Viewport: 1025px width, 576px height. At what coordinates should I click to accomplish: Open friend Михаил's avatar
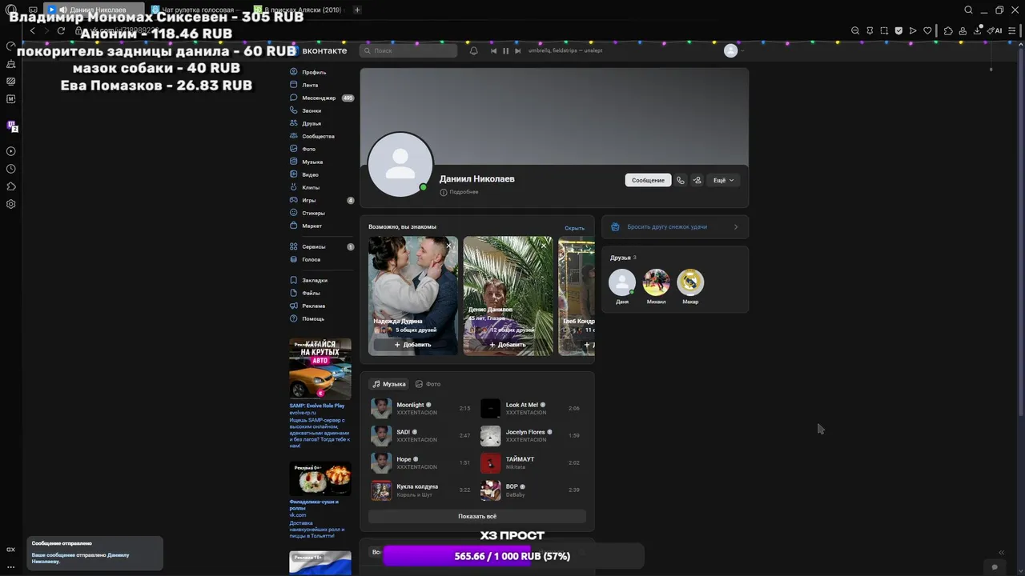[x=656, y=282]
